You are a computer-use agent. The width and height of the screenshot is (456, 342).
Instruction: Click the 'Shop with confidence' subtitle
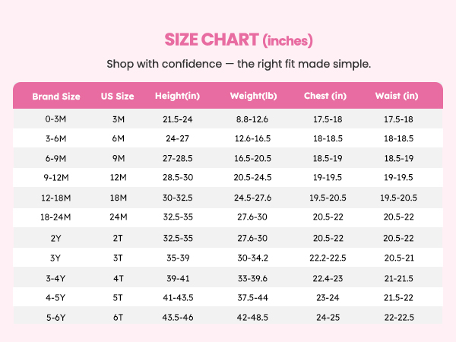(239, 64)
